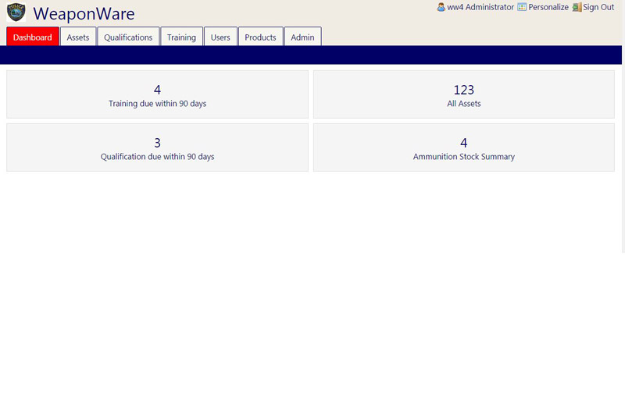Switch to the Products tab
625x412 pixels.
[260, 37]
